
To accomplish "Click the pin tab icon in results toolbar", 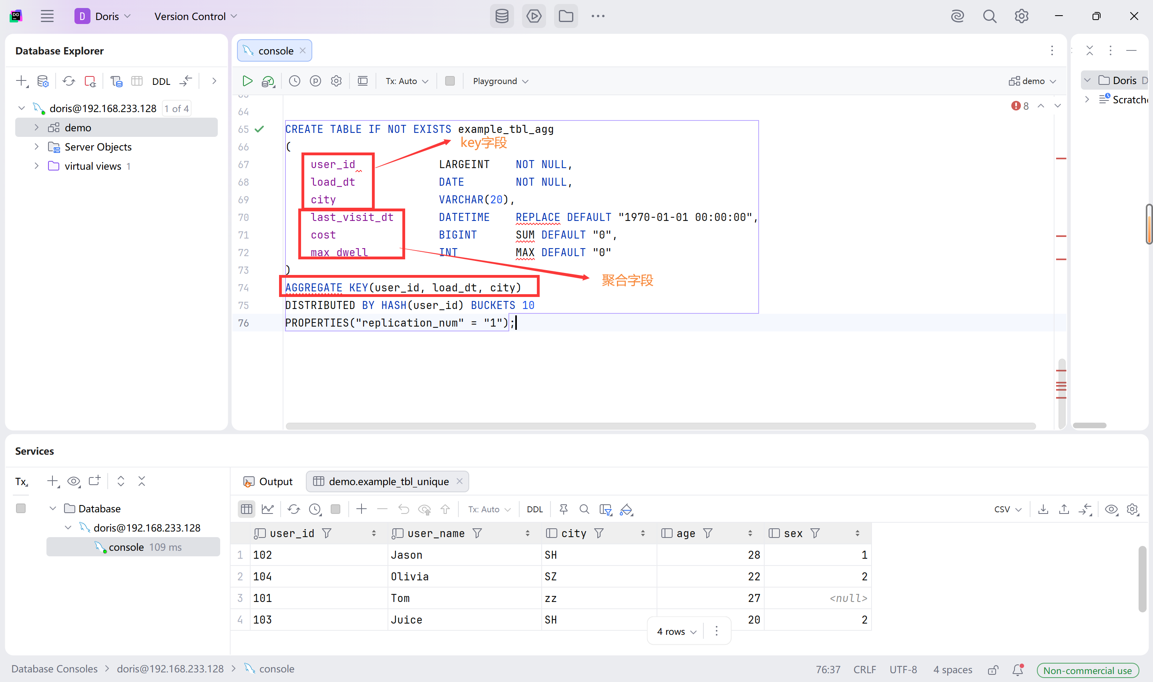I will pyautogui.click(x=563, y=509).
